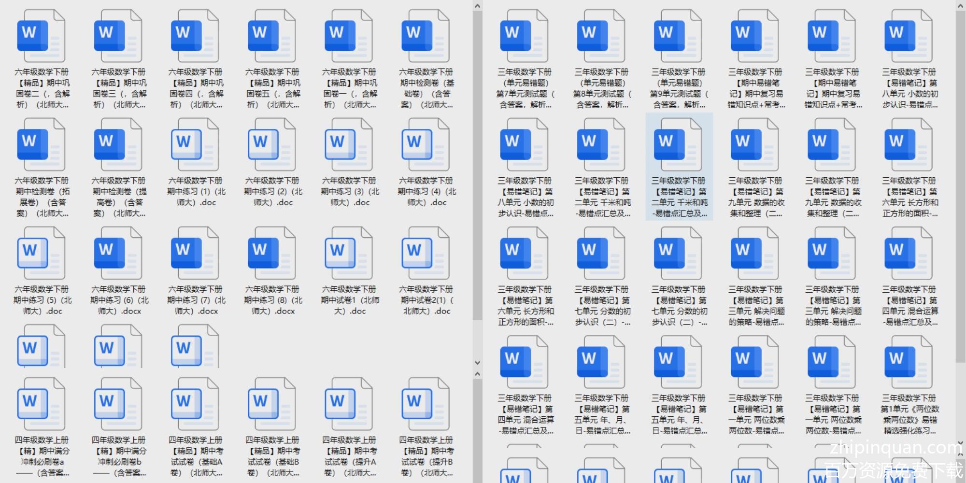Click down arrow of top-left pane scrollbar
This screenshot has height=483, width=966.
[x=477, y=363]
